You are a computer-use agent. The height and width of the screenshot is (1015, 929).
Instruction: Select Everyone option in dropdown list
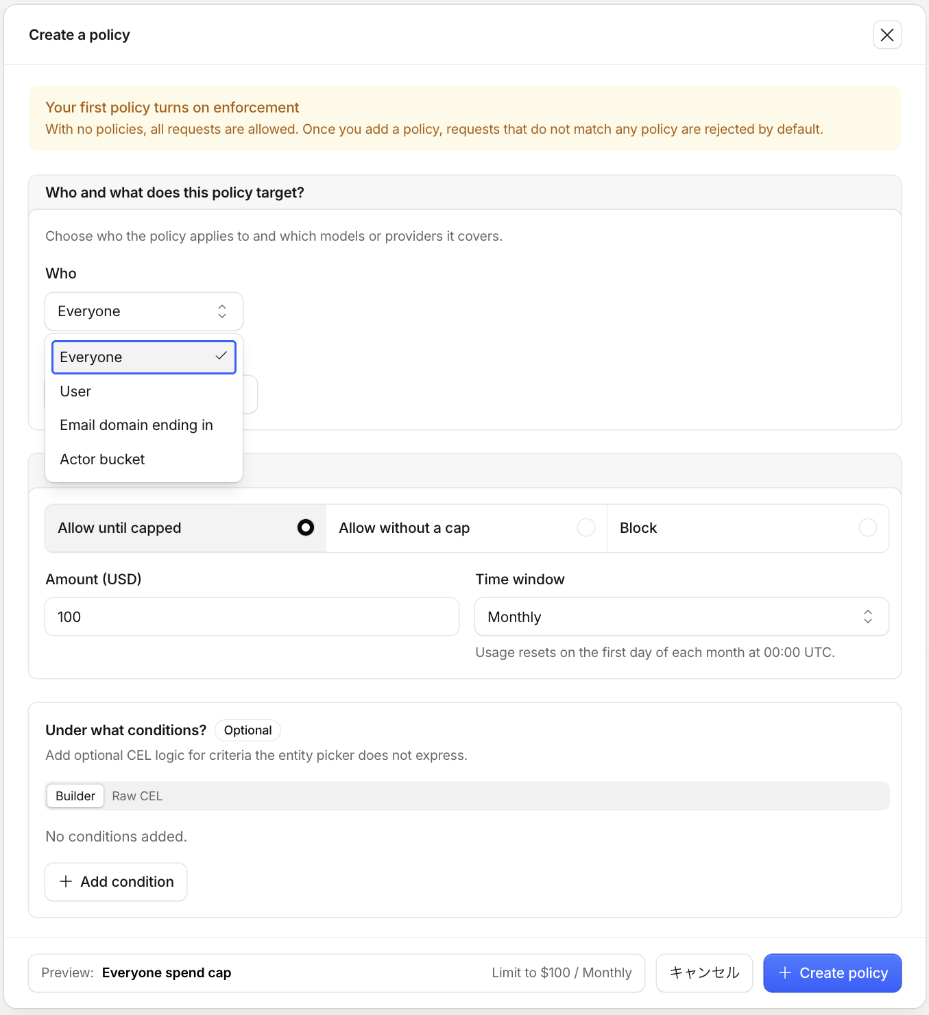144,357
